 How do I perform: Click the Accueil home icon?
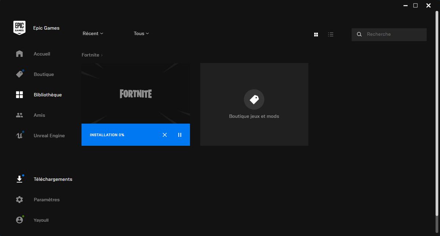pos(19,54)
